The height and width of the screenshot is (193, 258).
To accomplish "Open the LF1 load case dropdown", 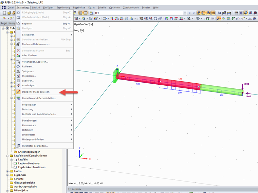I will tap(185, 13).
